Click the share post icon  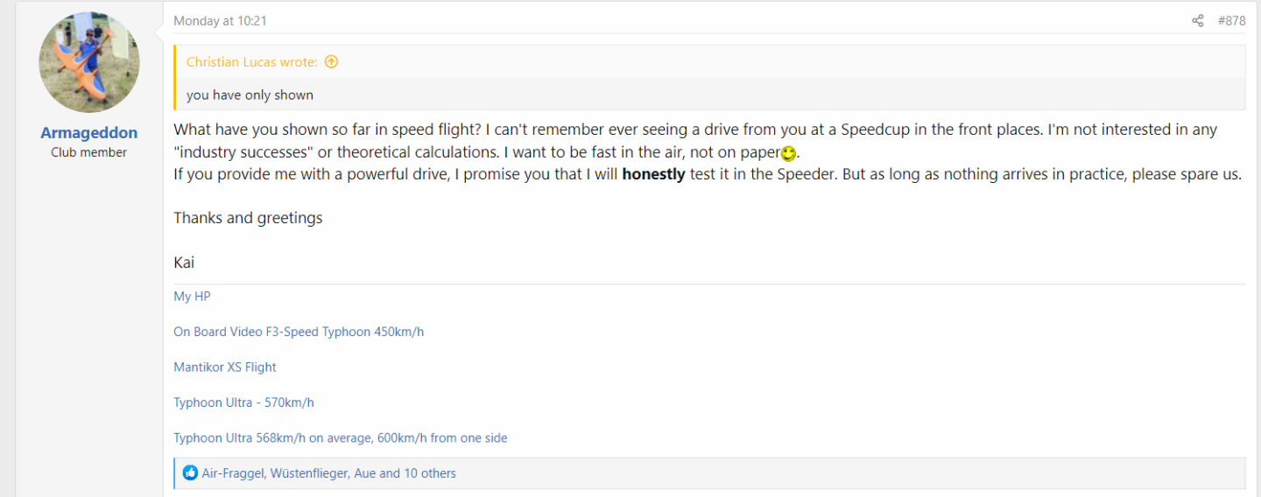click(1198, 21)
